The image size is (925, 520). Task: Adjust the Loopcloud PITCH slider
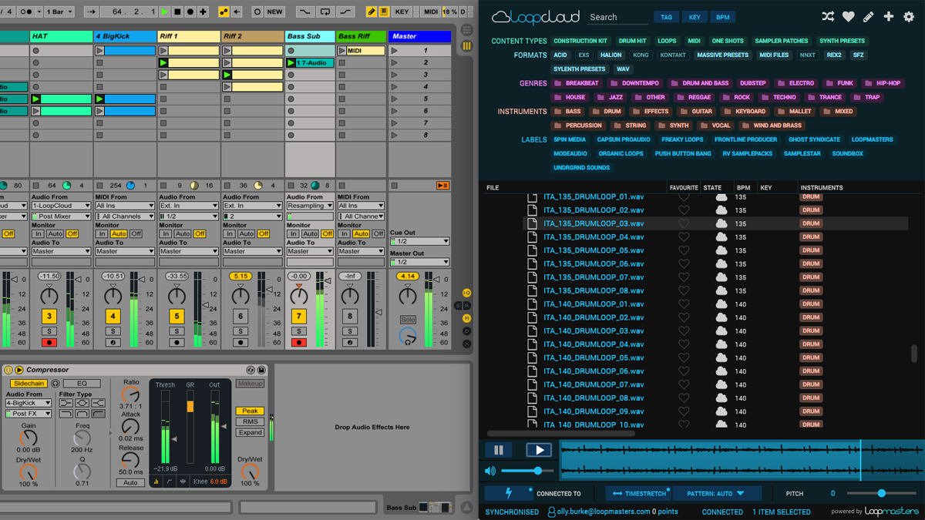pyautogui.click(x=881, y=493)
